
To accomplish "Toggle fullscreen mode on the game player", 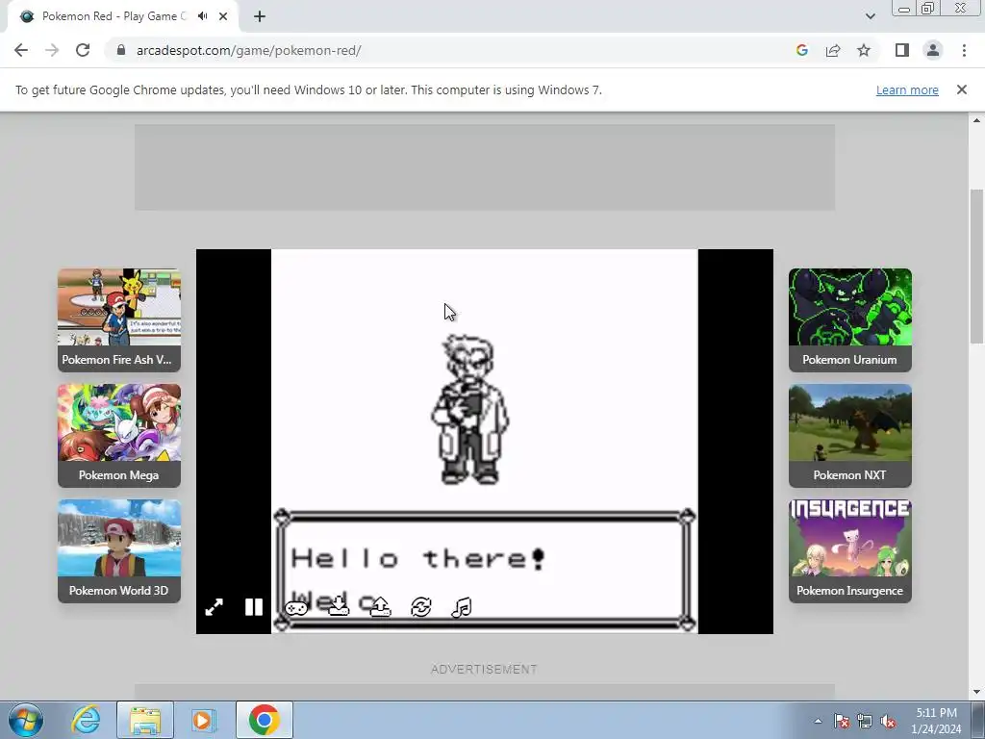I will [x=214, y=607].
